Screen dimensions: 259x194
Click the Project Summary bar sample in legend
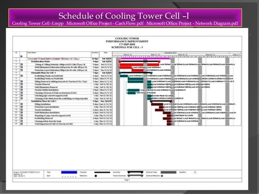(x=136, y=176)
